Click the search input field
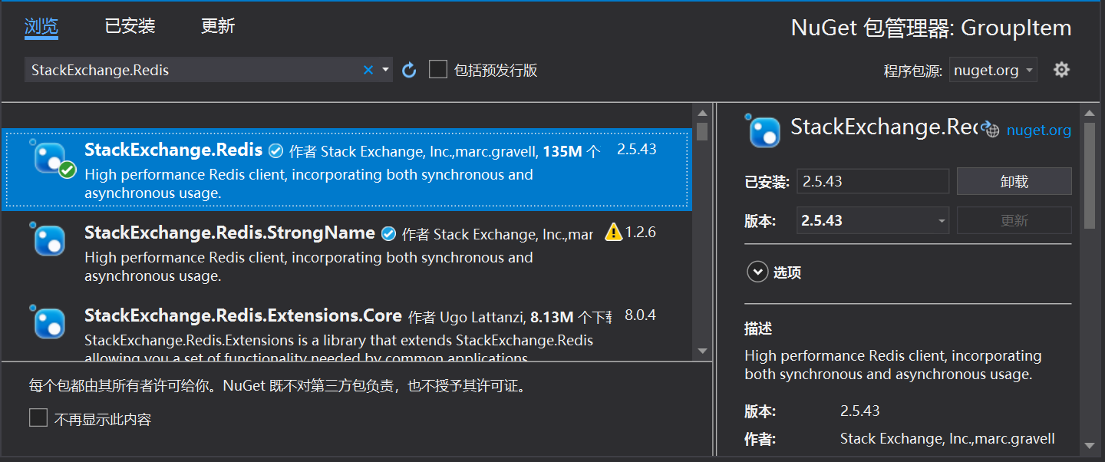Screen dimensions: 1105x462 pos(194,70)
